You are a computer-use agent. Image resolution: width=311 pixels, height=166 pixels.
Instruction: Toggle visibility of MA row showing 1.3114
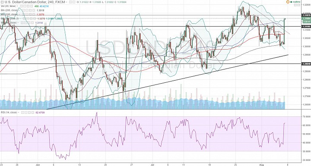click(x=22, y=23)
